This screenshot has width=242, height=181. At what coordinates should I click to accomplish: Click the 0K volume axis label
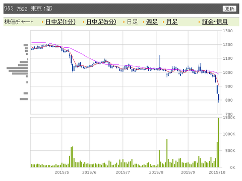pyautogui.click(x=232, y=167)
